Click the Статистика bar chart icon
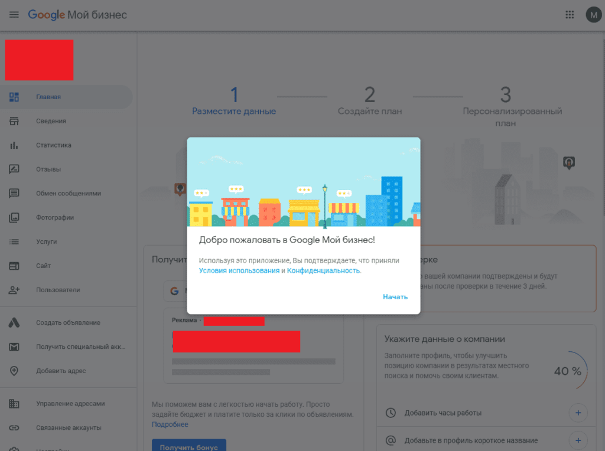 point(14,145)
